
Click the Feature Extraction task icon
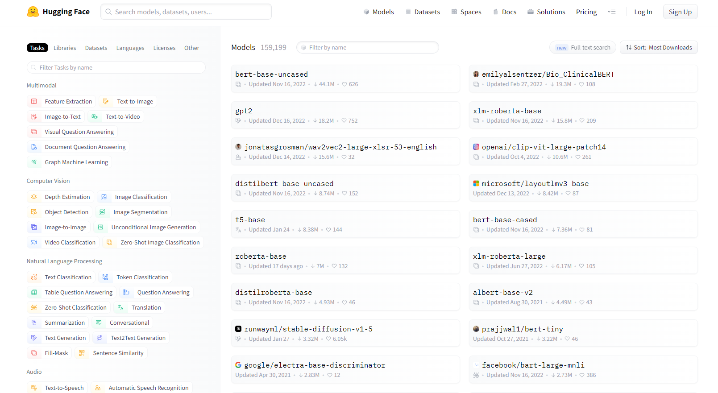34,102
